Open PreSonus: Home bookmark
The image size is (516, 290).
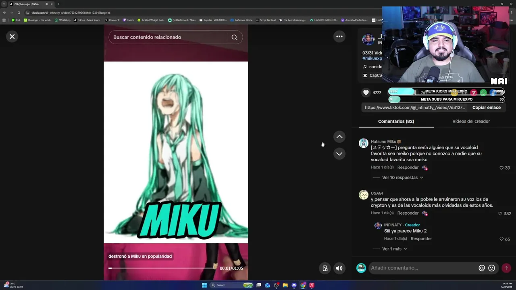pos(241,20)
